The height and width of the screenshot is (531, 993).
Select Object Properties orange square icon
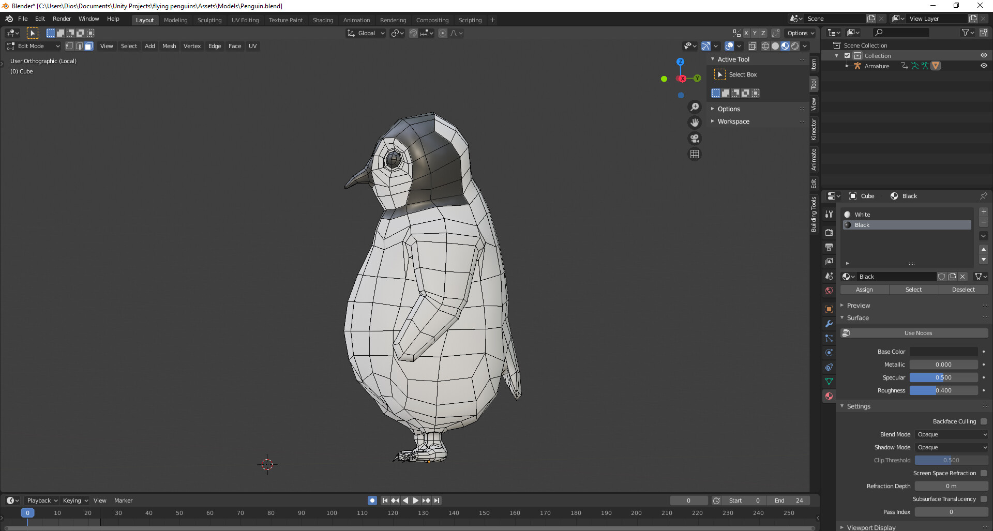tap(829, 309)
